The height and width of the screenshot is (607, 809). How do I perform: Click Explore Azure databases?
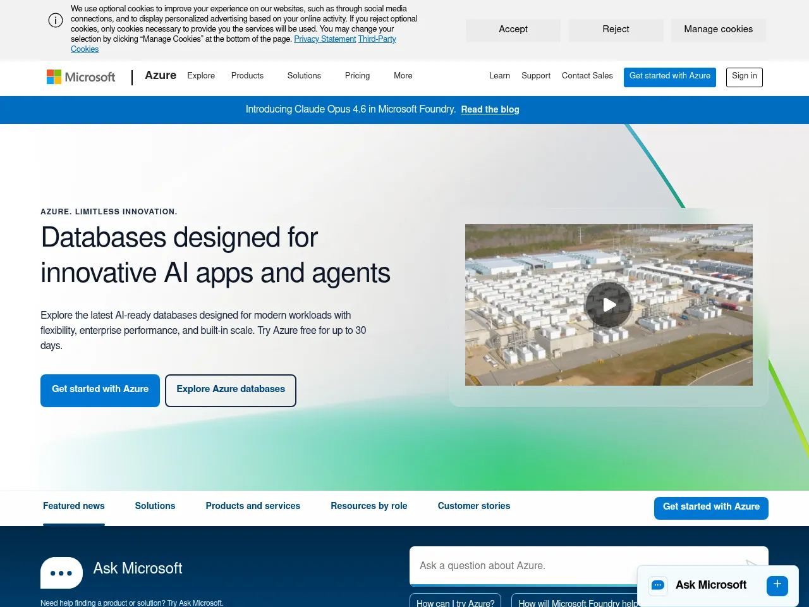click(x=230, y=390)
